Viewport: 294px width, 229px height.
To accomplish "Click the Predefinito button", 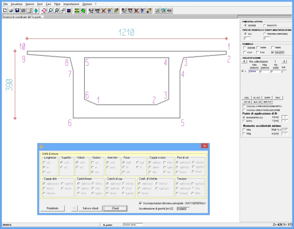I will [x=52, y=208].
